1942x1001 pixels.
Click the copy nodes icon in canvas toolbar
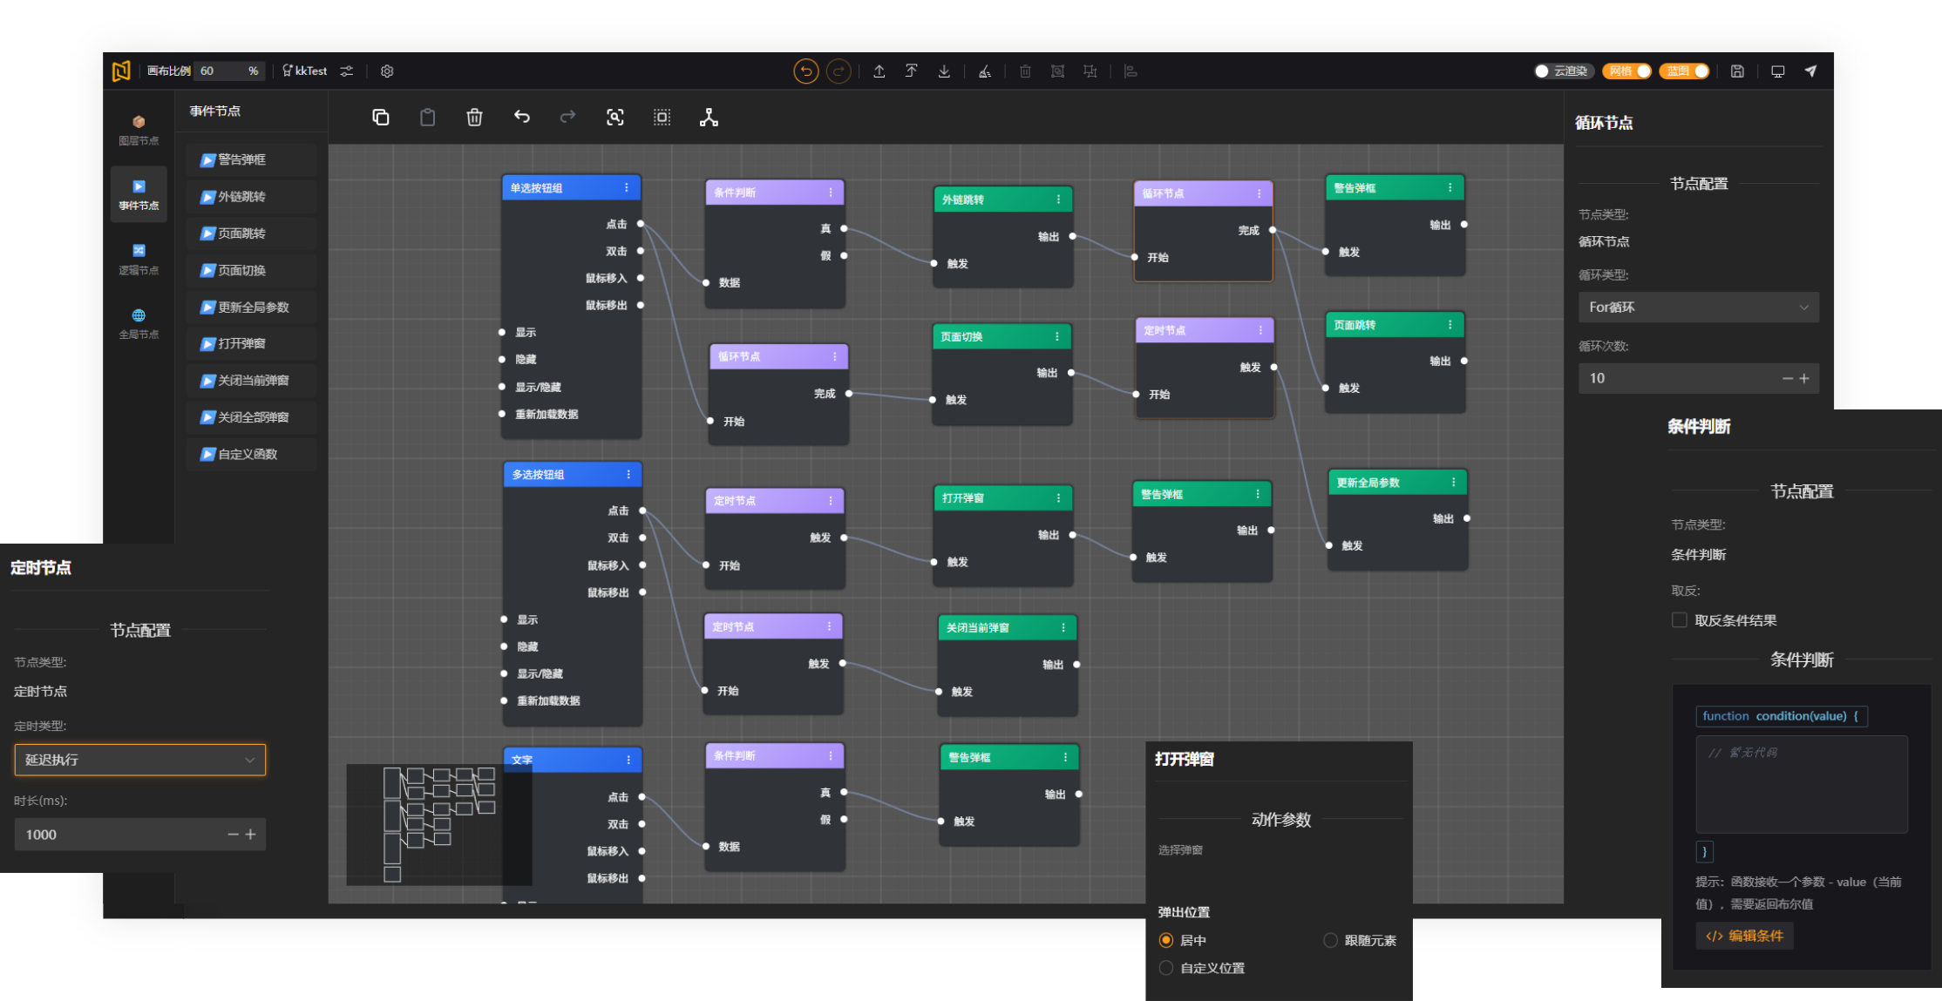pyautogui.click(x=381, y=118)
